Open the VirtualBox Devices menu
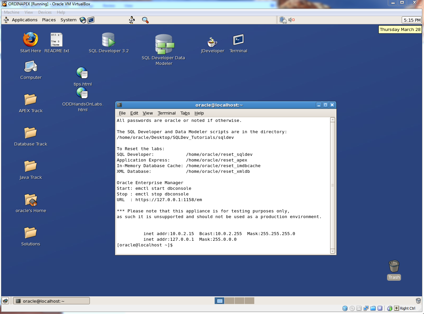This screenshot has height=314, width=424. click(x=45, y=12)
